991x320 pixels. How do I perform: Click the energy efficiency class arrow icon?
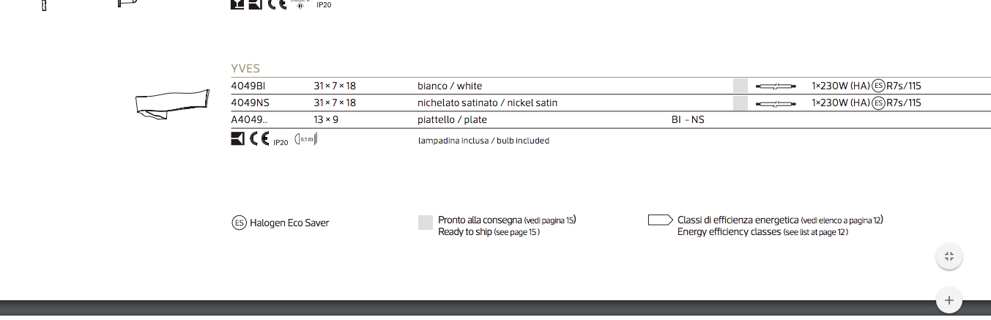(x=660, y=220)
